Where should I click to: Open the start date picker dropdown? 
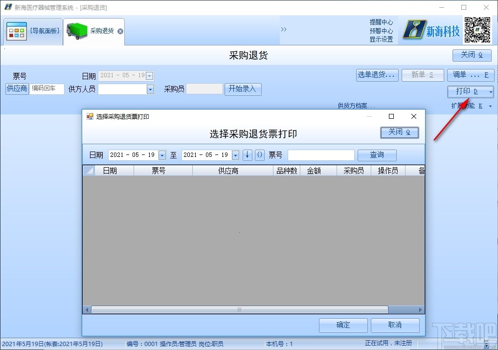(161, 155)
